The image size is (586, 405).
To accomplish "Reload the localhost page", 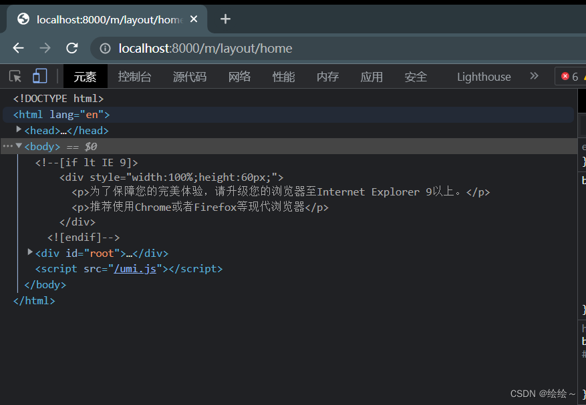I will [x=72, y=48].
